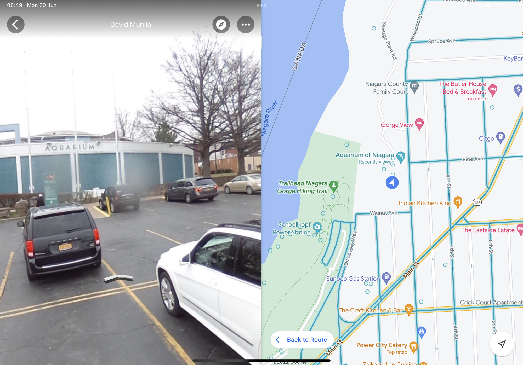The width and height of the screenshot is (523, 365).
Task: Move forward using the Street View ground arrow
Action: tap(119, 279)
